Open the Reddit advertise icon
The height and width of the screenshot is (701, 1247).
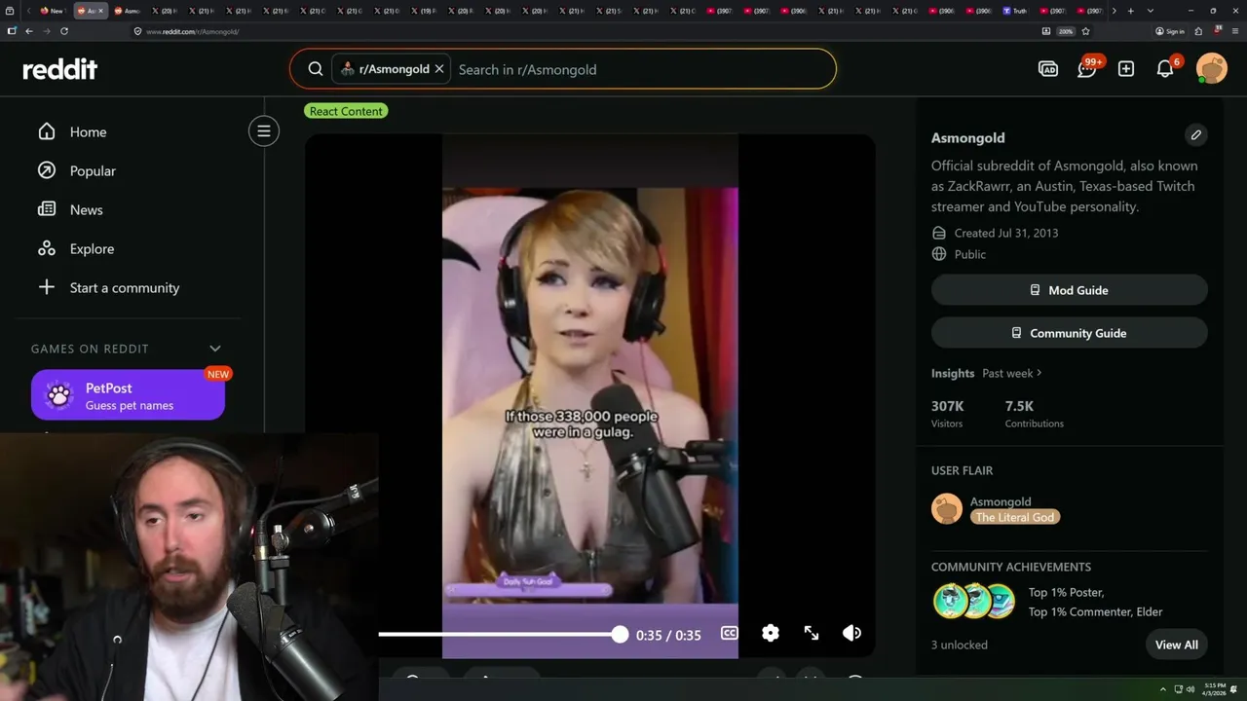(1048, 69)
